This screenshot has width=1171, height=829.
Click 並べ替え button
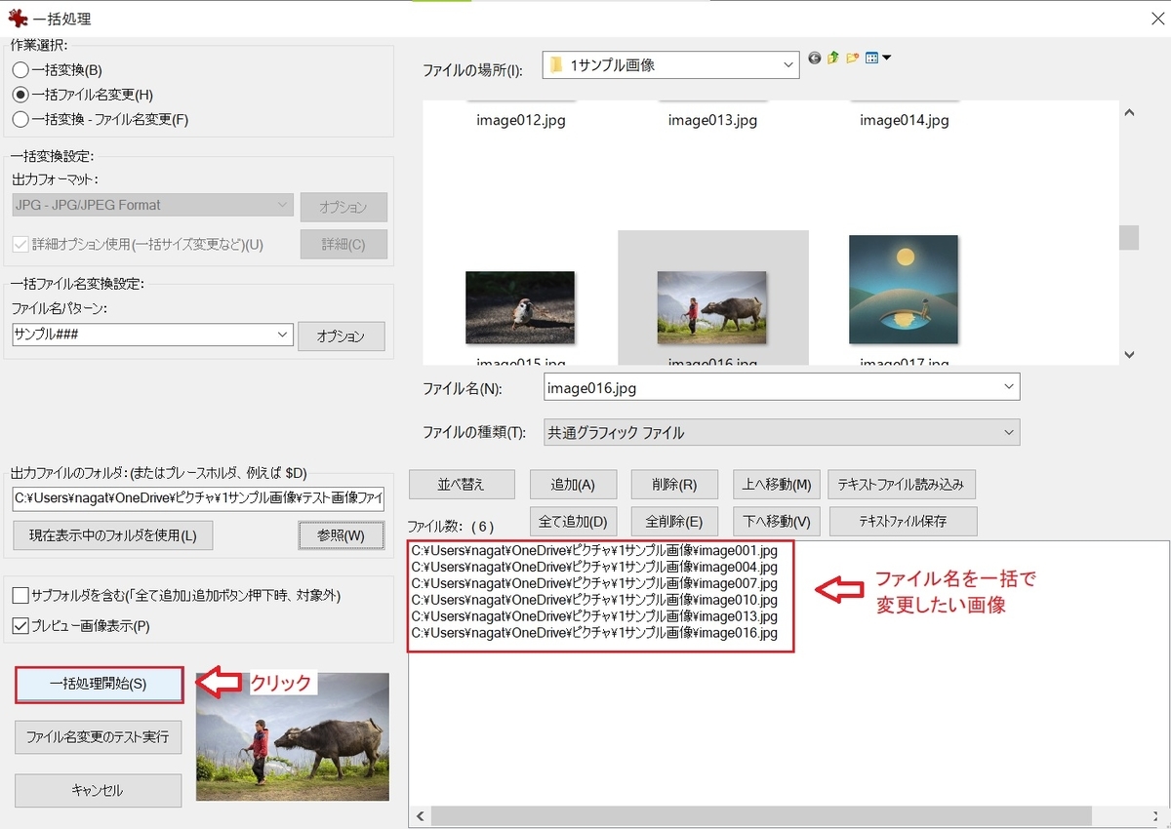(x=461, y=484)
